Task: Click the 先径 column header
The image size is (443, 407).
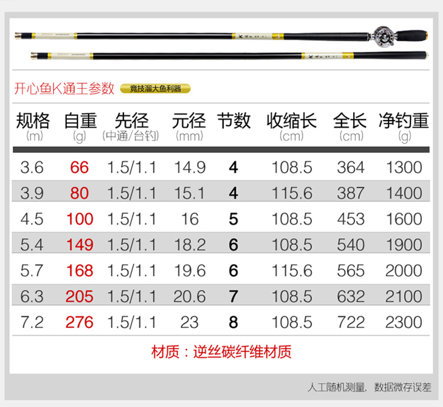Action: tap(131, 121)
